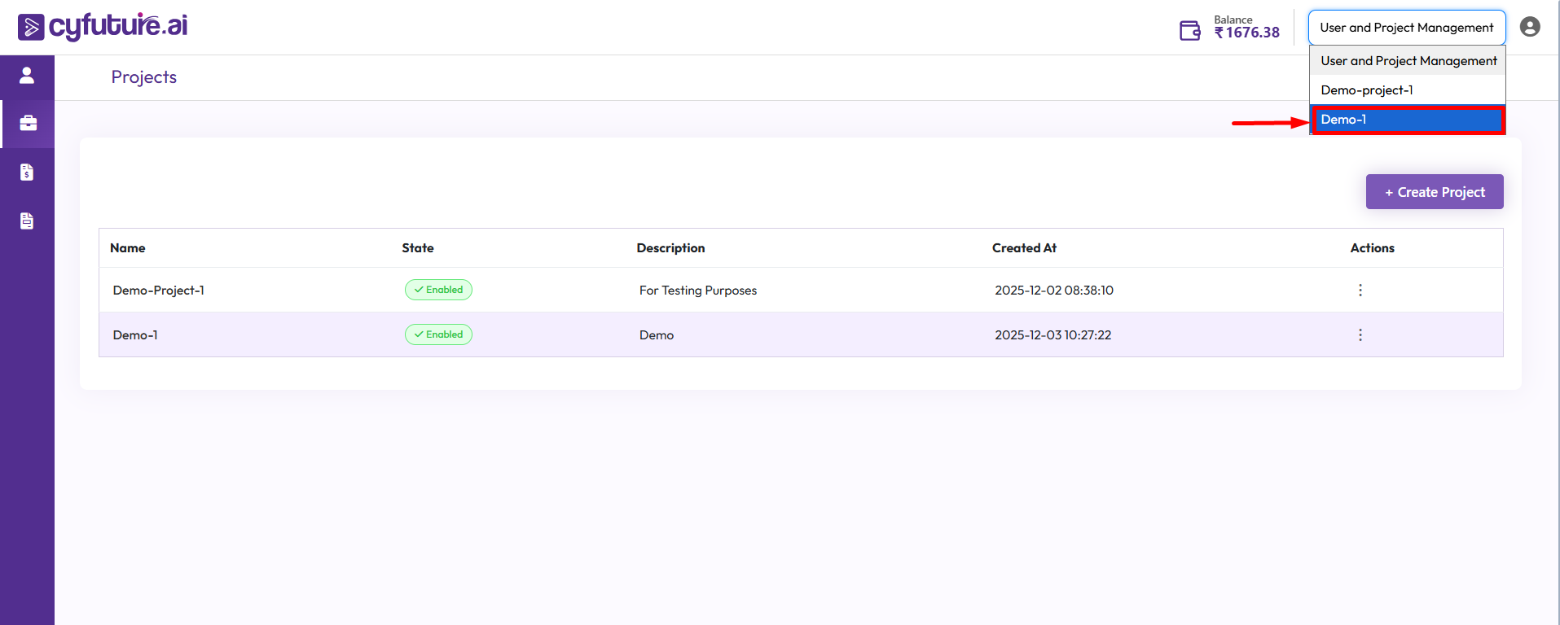The height and width of the screenshot is (625, 1560).
Task: Open the documents sidebar icon
Action: (x=27, y=221)
